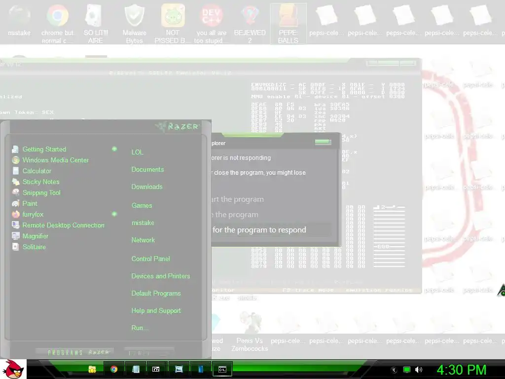This screenshot has height=379, width=505.
Task: Switch to picture window taskbar button
Action: pos(179,369)
